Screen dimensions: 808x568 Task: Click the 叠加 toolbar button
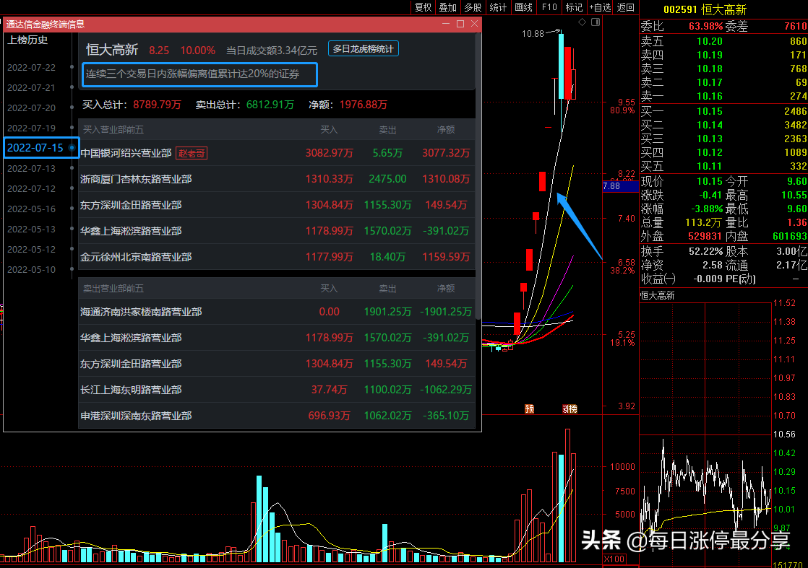click(x=447, y=7)
